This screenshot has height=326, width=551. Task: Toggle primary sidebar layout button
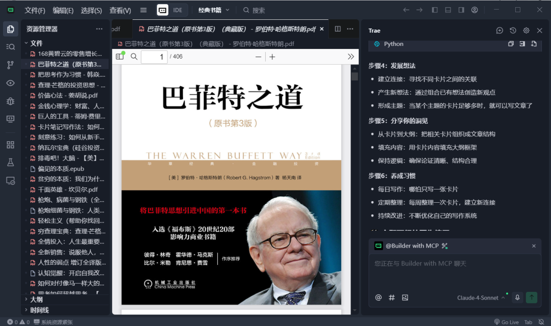tap(435, 10)
